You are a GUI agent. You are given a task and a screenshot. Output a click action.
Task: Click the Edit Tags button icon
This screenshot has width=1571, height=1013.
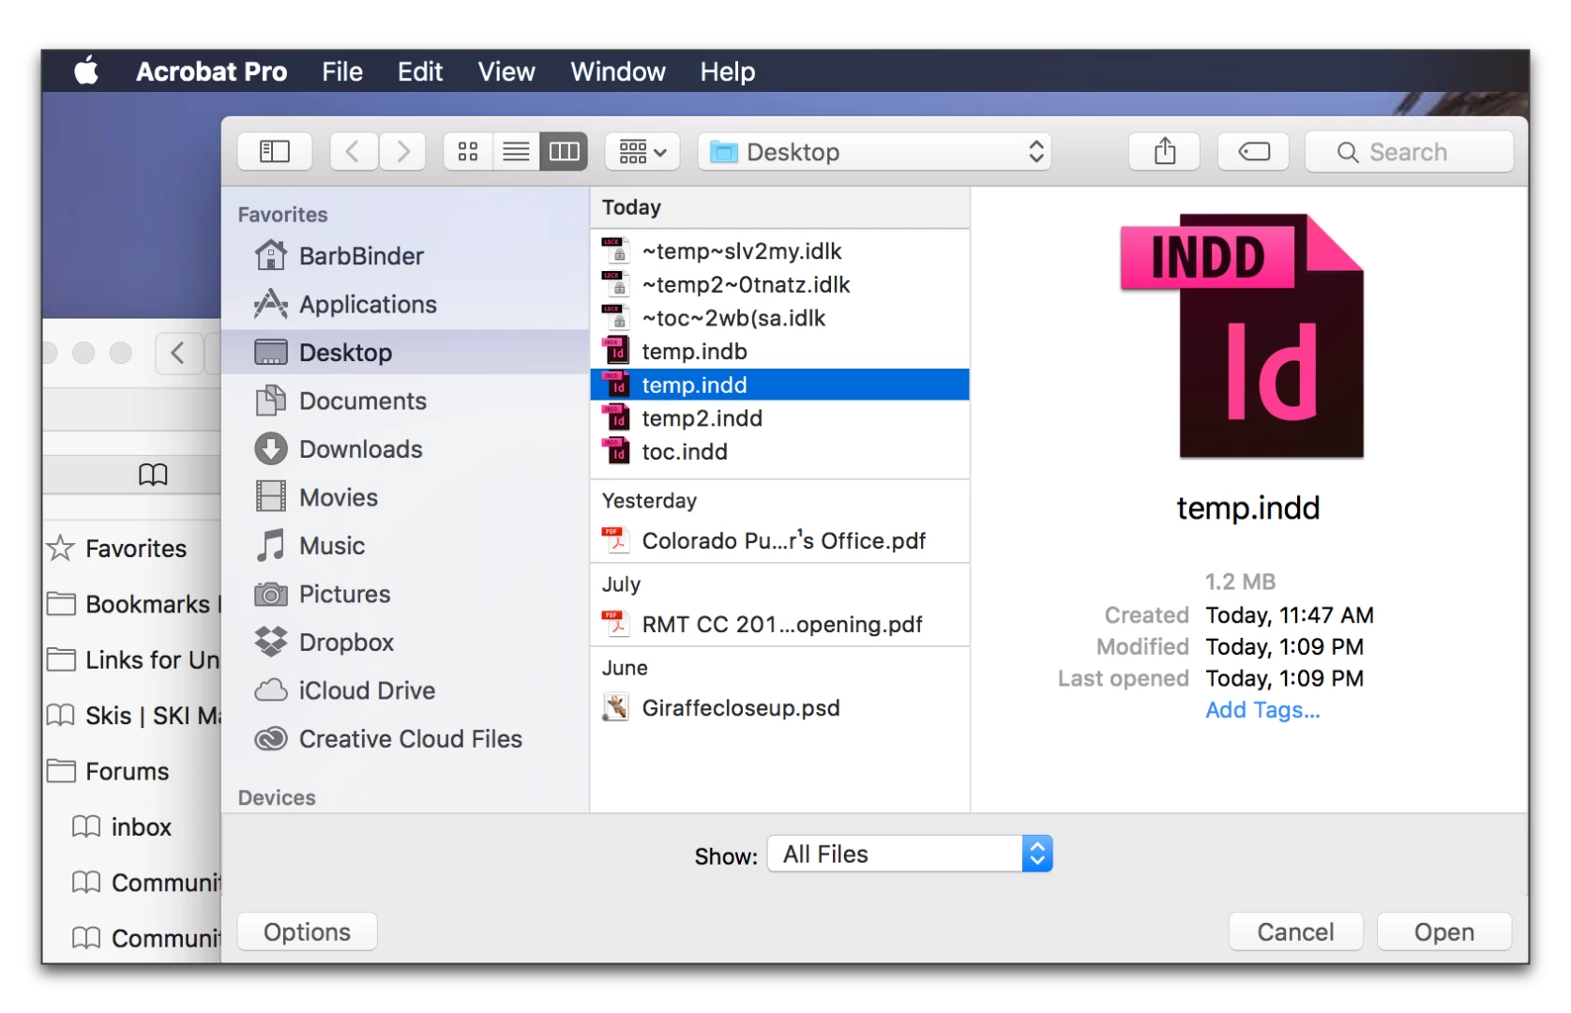[x=1254, y=151]
